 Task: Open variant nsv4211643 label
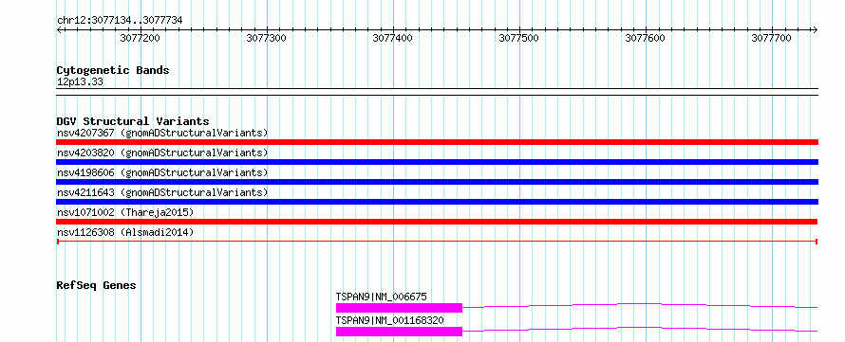(x=162, y=192)
